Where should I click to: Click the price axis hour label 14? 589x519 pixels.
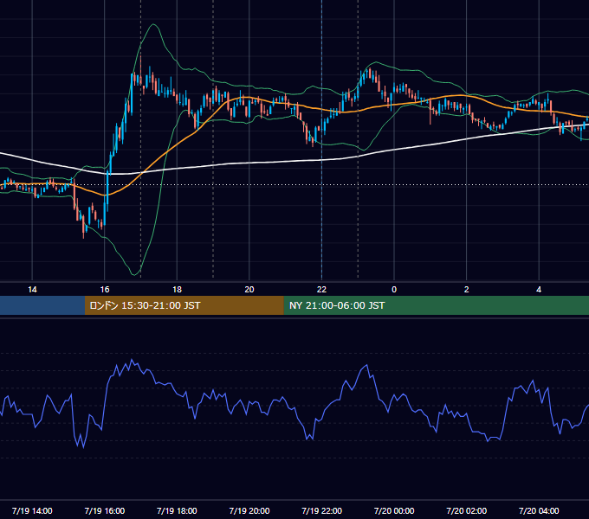(x=32, y=290)
